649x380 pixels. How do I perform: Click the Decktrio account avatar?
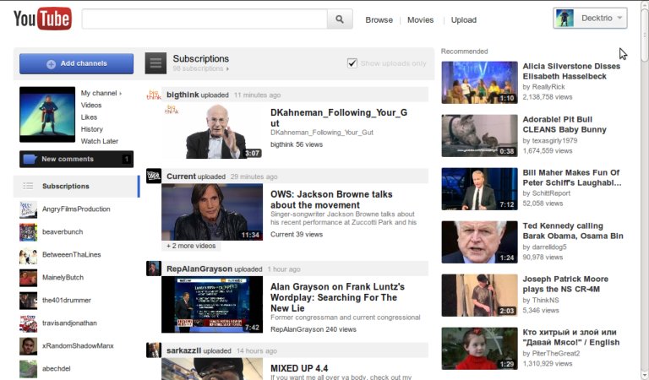pos(564,19)
